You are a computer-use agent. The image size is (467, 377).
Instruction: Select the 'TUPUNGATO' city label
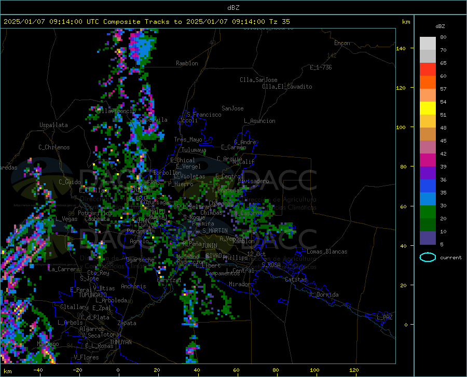(93, 295)
